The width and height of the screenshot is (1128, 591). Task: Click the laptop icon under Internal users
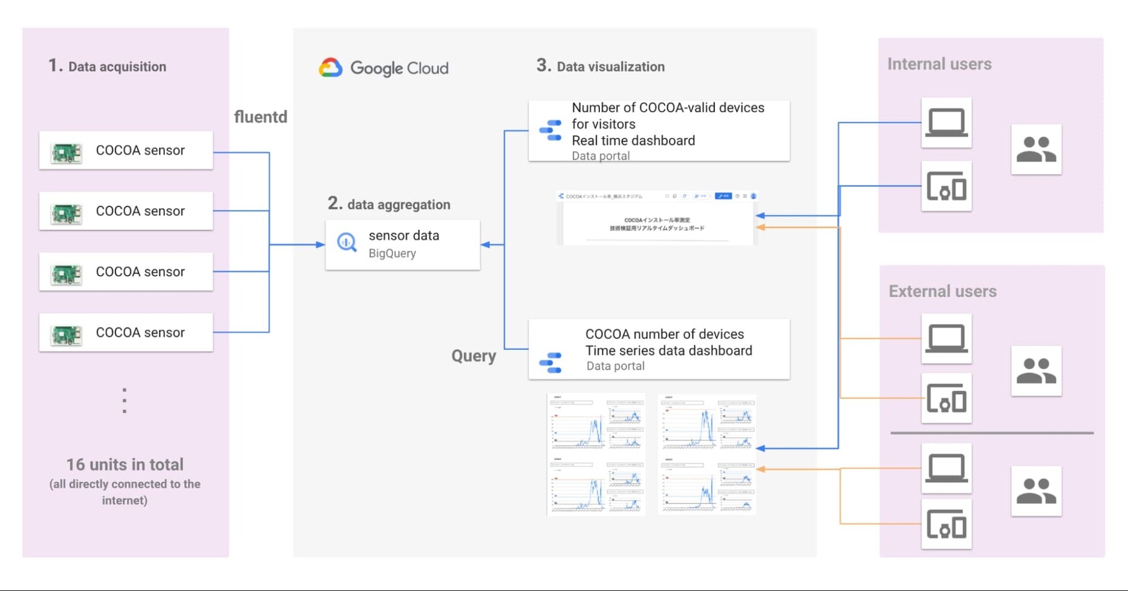pos(947,123)
